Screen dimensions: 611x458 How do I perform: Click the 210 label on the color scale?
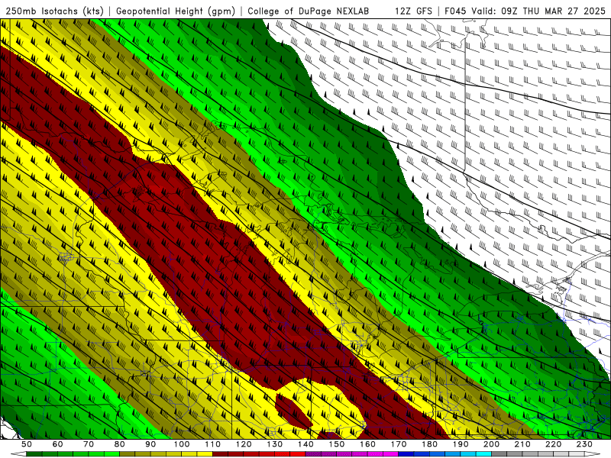(522, 444)
